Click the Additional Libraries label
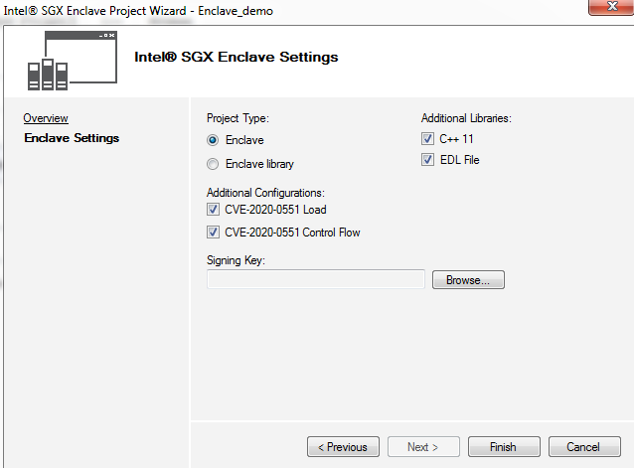634x468 pixels. pos(466,117)
